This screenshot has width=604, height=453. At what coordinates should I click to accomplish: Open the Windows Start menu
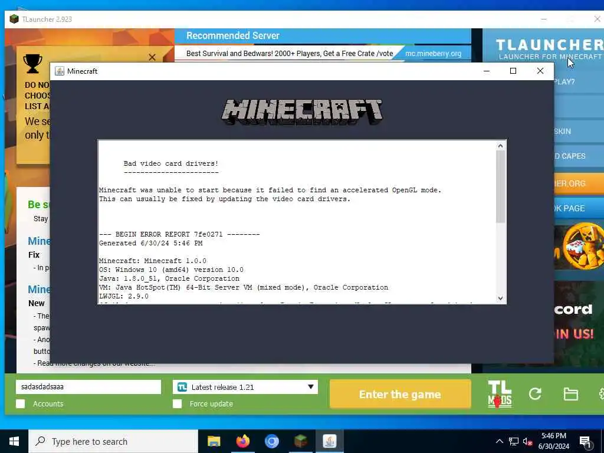click(14, 441)
